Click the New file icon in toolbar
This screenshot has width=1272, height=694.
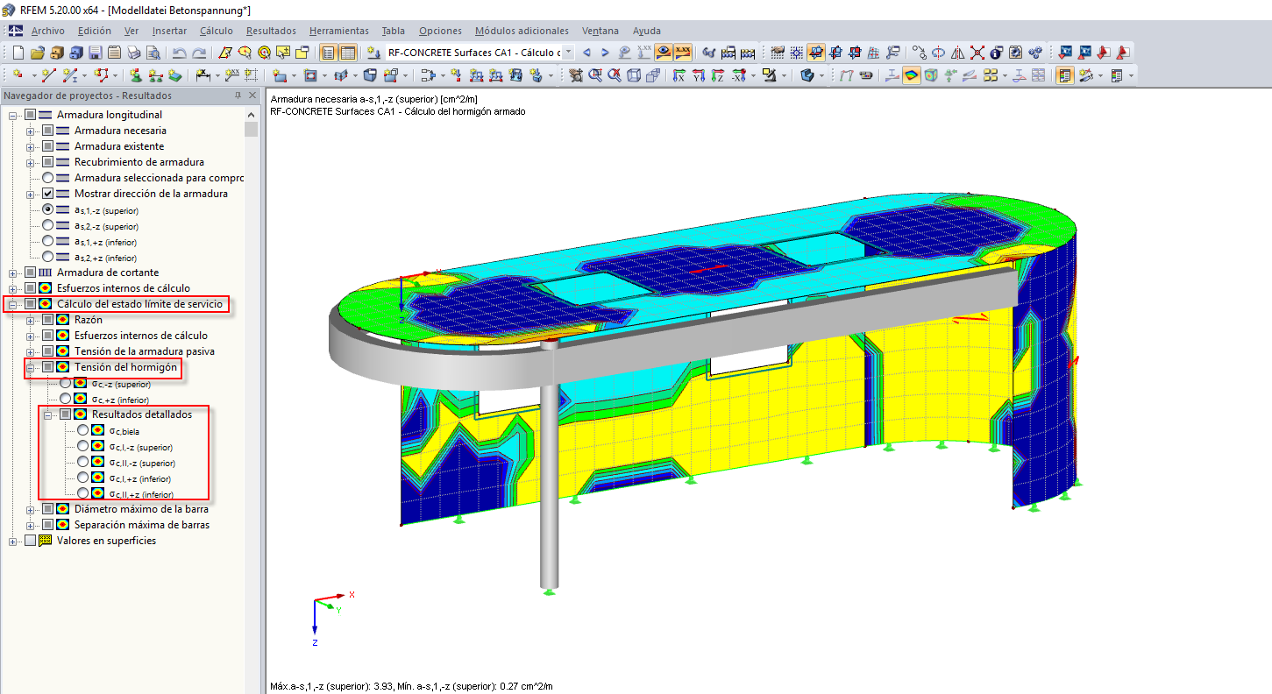point(17,53)
